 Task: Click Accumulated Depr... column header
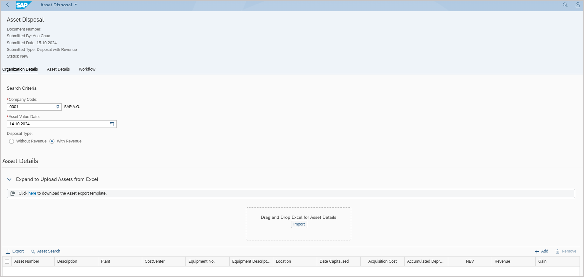click(426, 261)
